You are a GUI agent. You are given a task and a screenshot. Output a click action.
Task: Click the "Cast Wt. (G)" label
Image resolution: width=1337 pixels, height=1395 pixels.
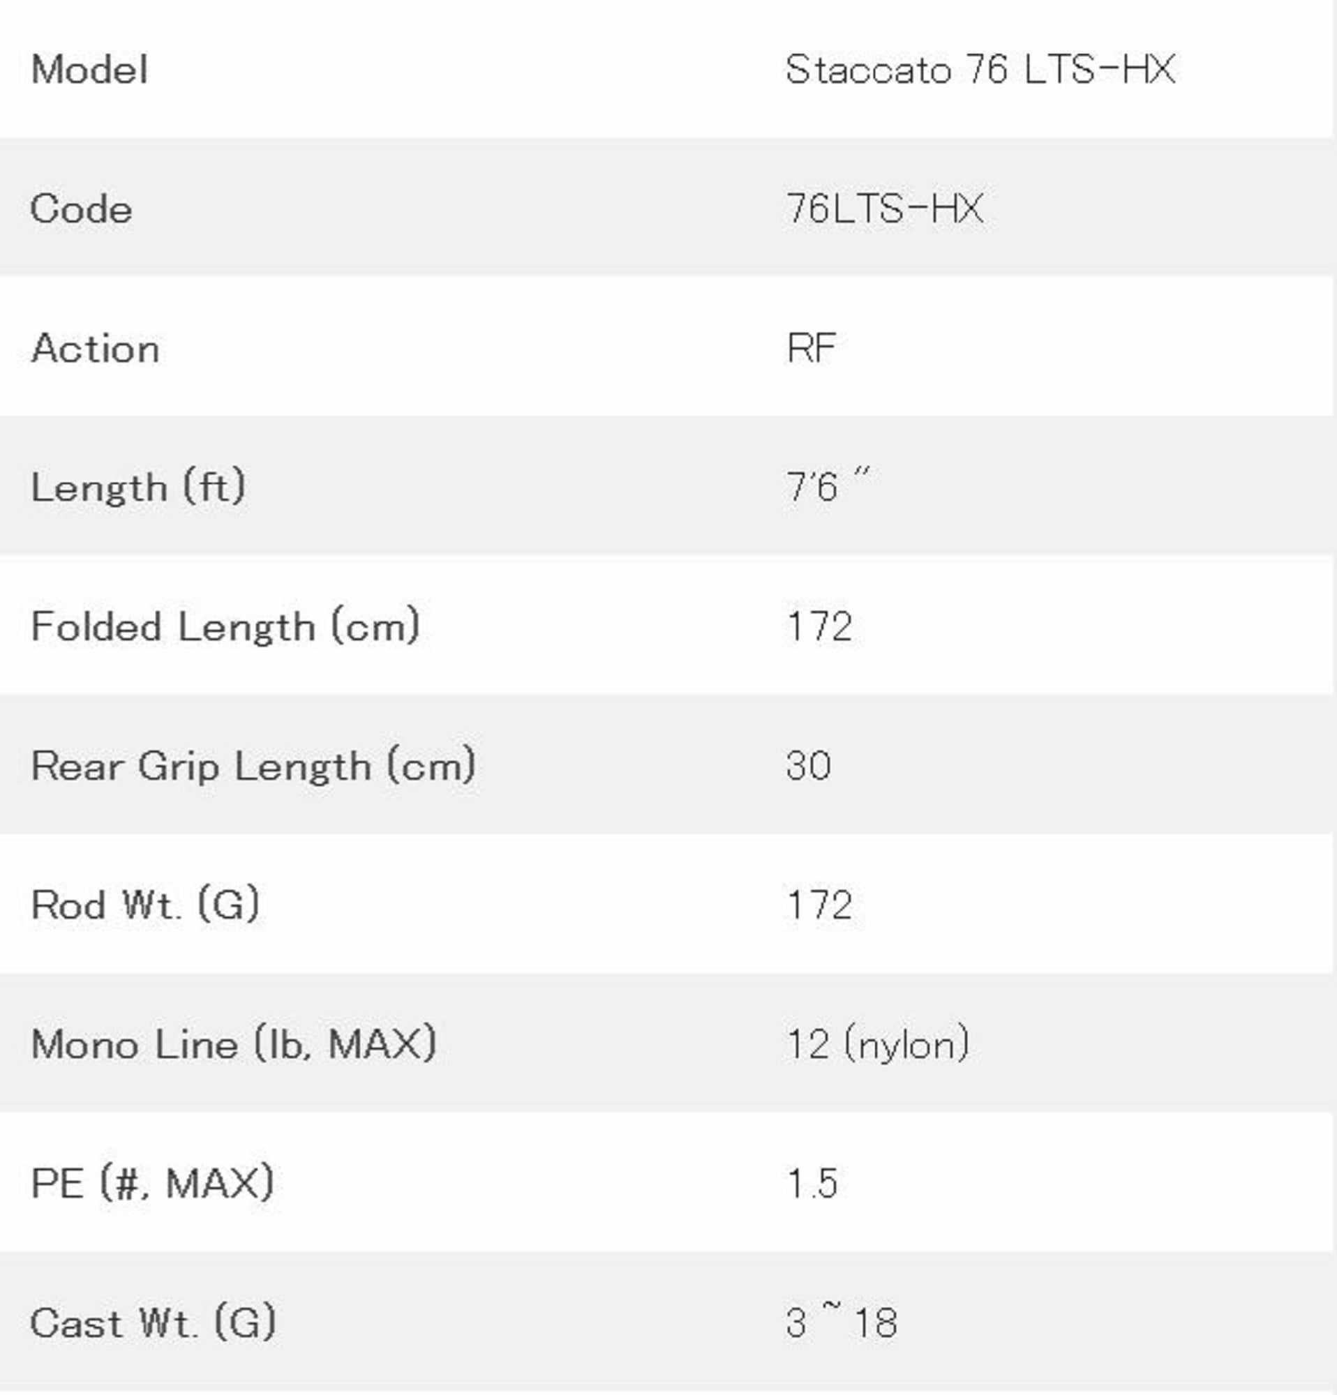pos(153,1323)
